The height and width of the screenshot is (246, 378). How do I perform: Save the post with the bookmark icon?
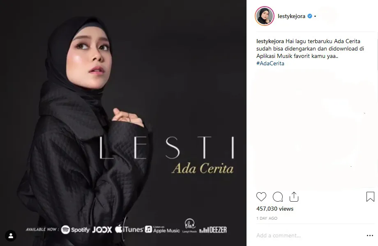[370, 197]
